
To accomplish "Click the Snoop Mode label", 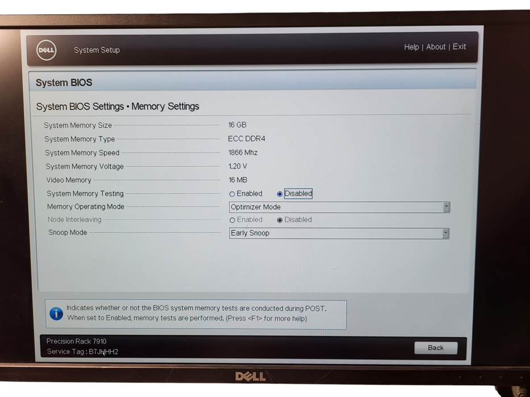I will (x=68, y=233).
